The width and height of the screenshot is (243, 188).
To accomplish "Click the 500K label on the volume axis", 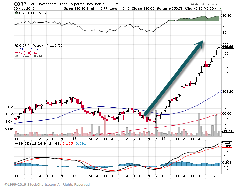I will [9, 129].
